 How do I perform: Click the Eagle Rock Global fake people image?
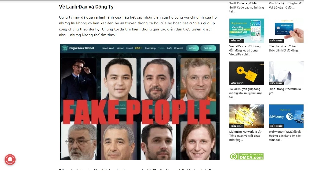(x=140, y=102)
